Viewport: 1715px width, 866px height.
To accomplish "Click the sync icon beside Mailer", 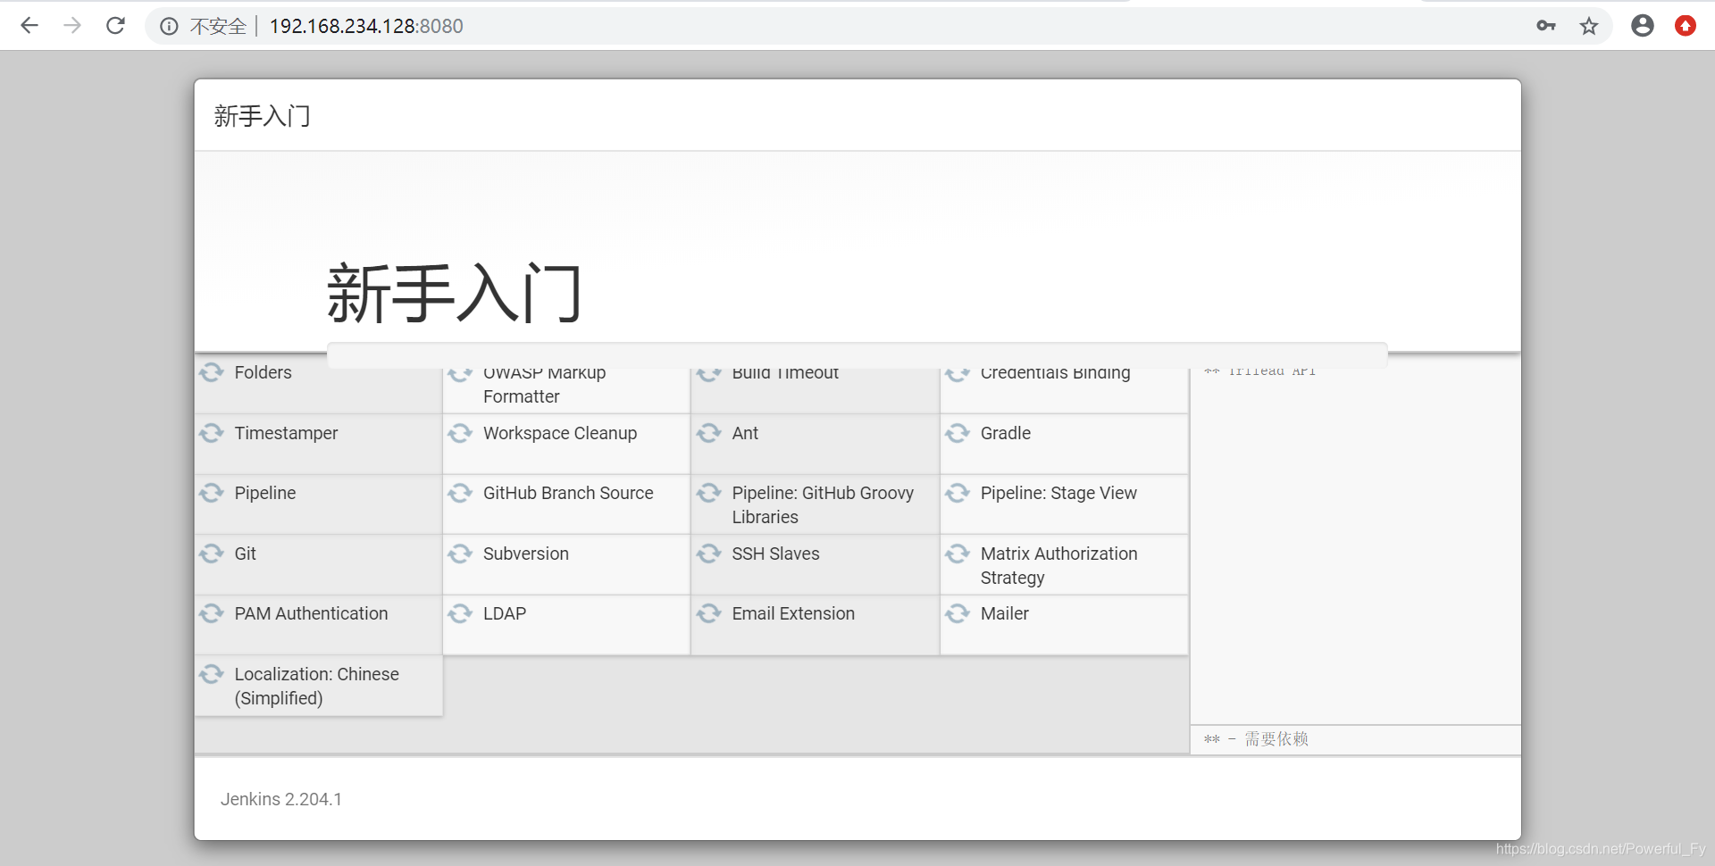I will tap(958, 613).
